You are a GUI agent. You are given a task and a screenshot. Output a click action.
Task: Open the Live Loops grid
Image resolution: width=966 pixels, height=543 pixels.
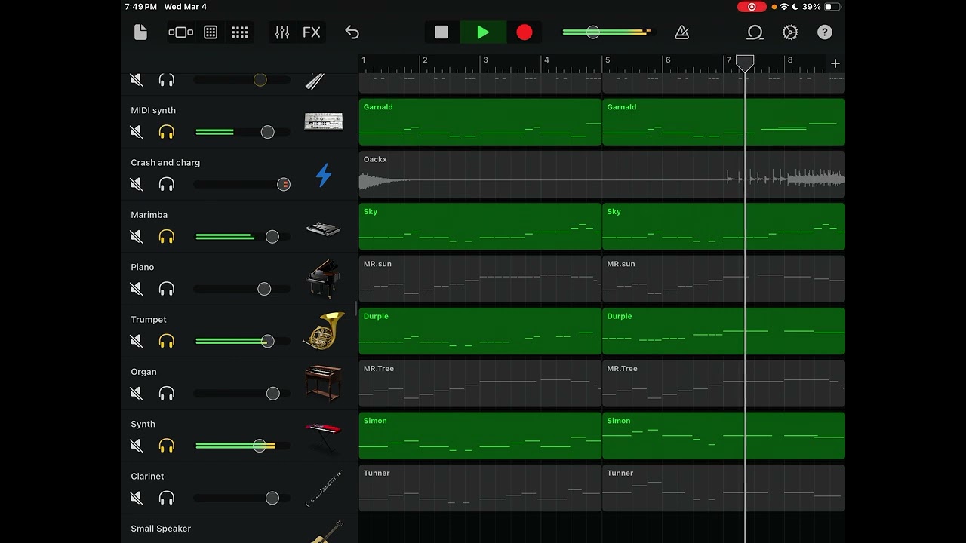(x=211, y=32)
